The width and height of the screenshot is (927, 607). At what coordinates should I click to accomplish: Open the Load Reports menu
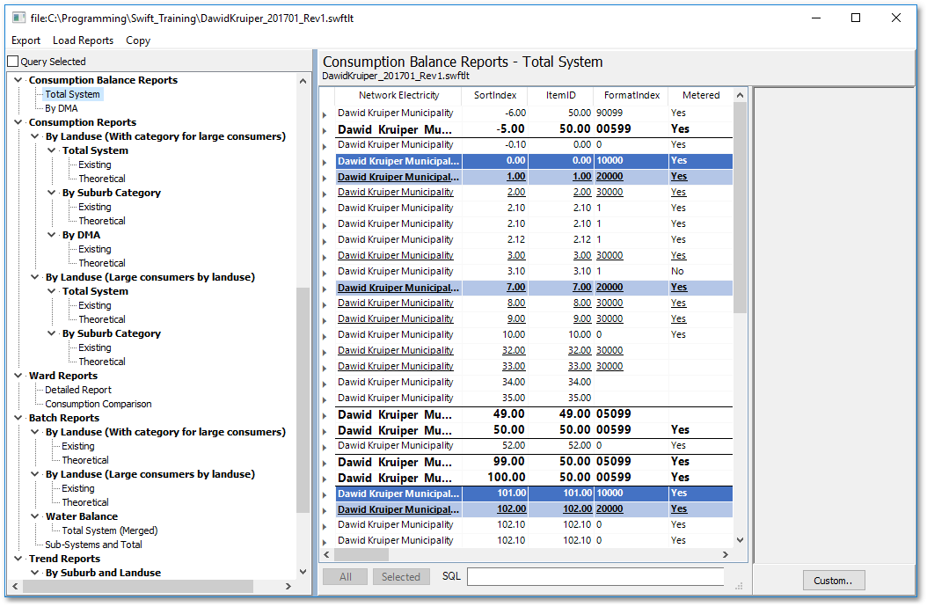[x=83, y=40]
